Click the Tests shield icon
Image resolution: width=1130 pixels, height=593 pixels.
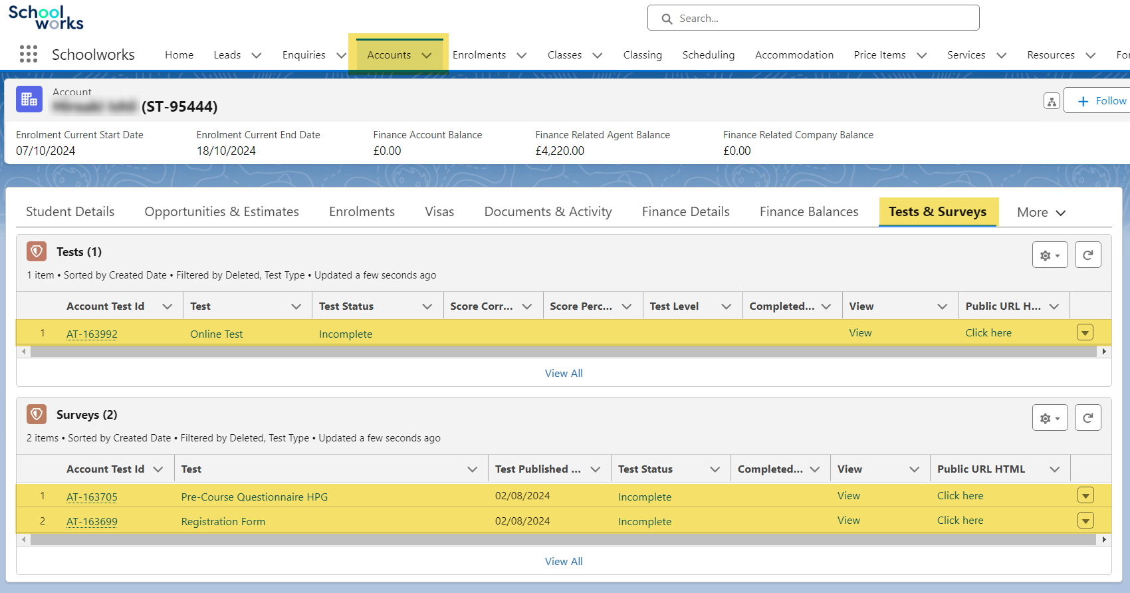(x=37, y=251)
